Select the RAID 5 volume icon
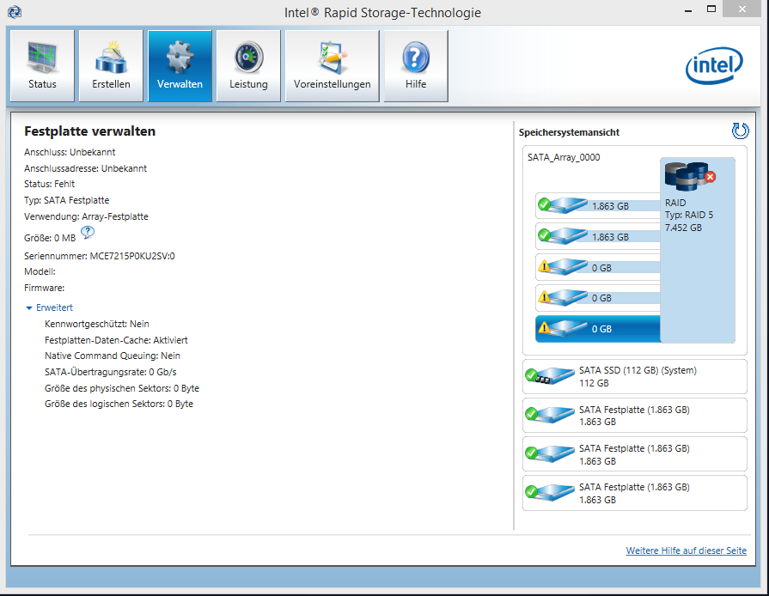This screenshot has height=596, width=769. tap(690, 176)
